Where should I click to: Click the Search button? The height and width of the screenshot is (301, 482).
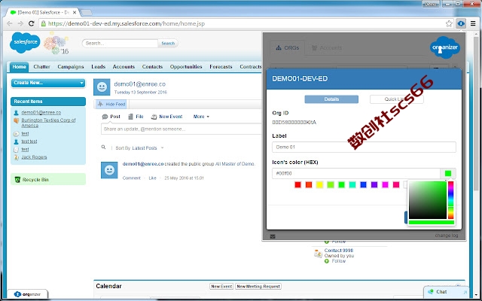(168, 44)
